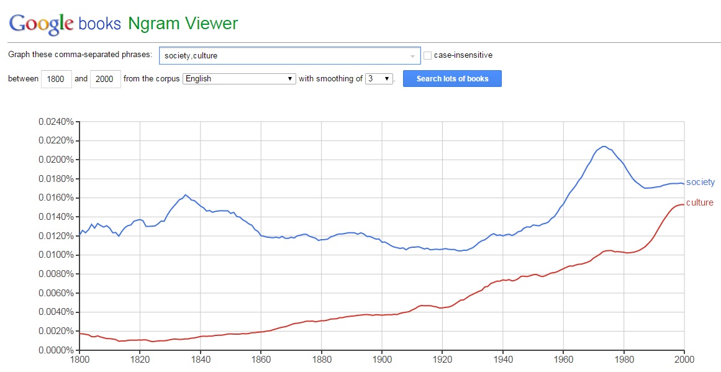Expand the smoothing dropdown
The width and height of the screenshot is (721, 372).
pyautogui.click(x=379, y=79)
